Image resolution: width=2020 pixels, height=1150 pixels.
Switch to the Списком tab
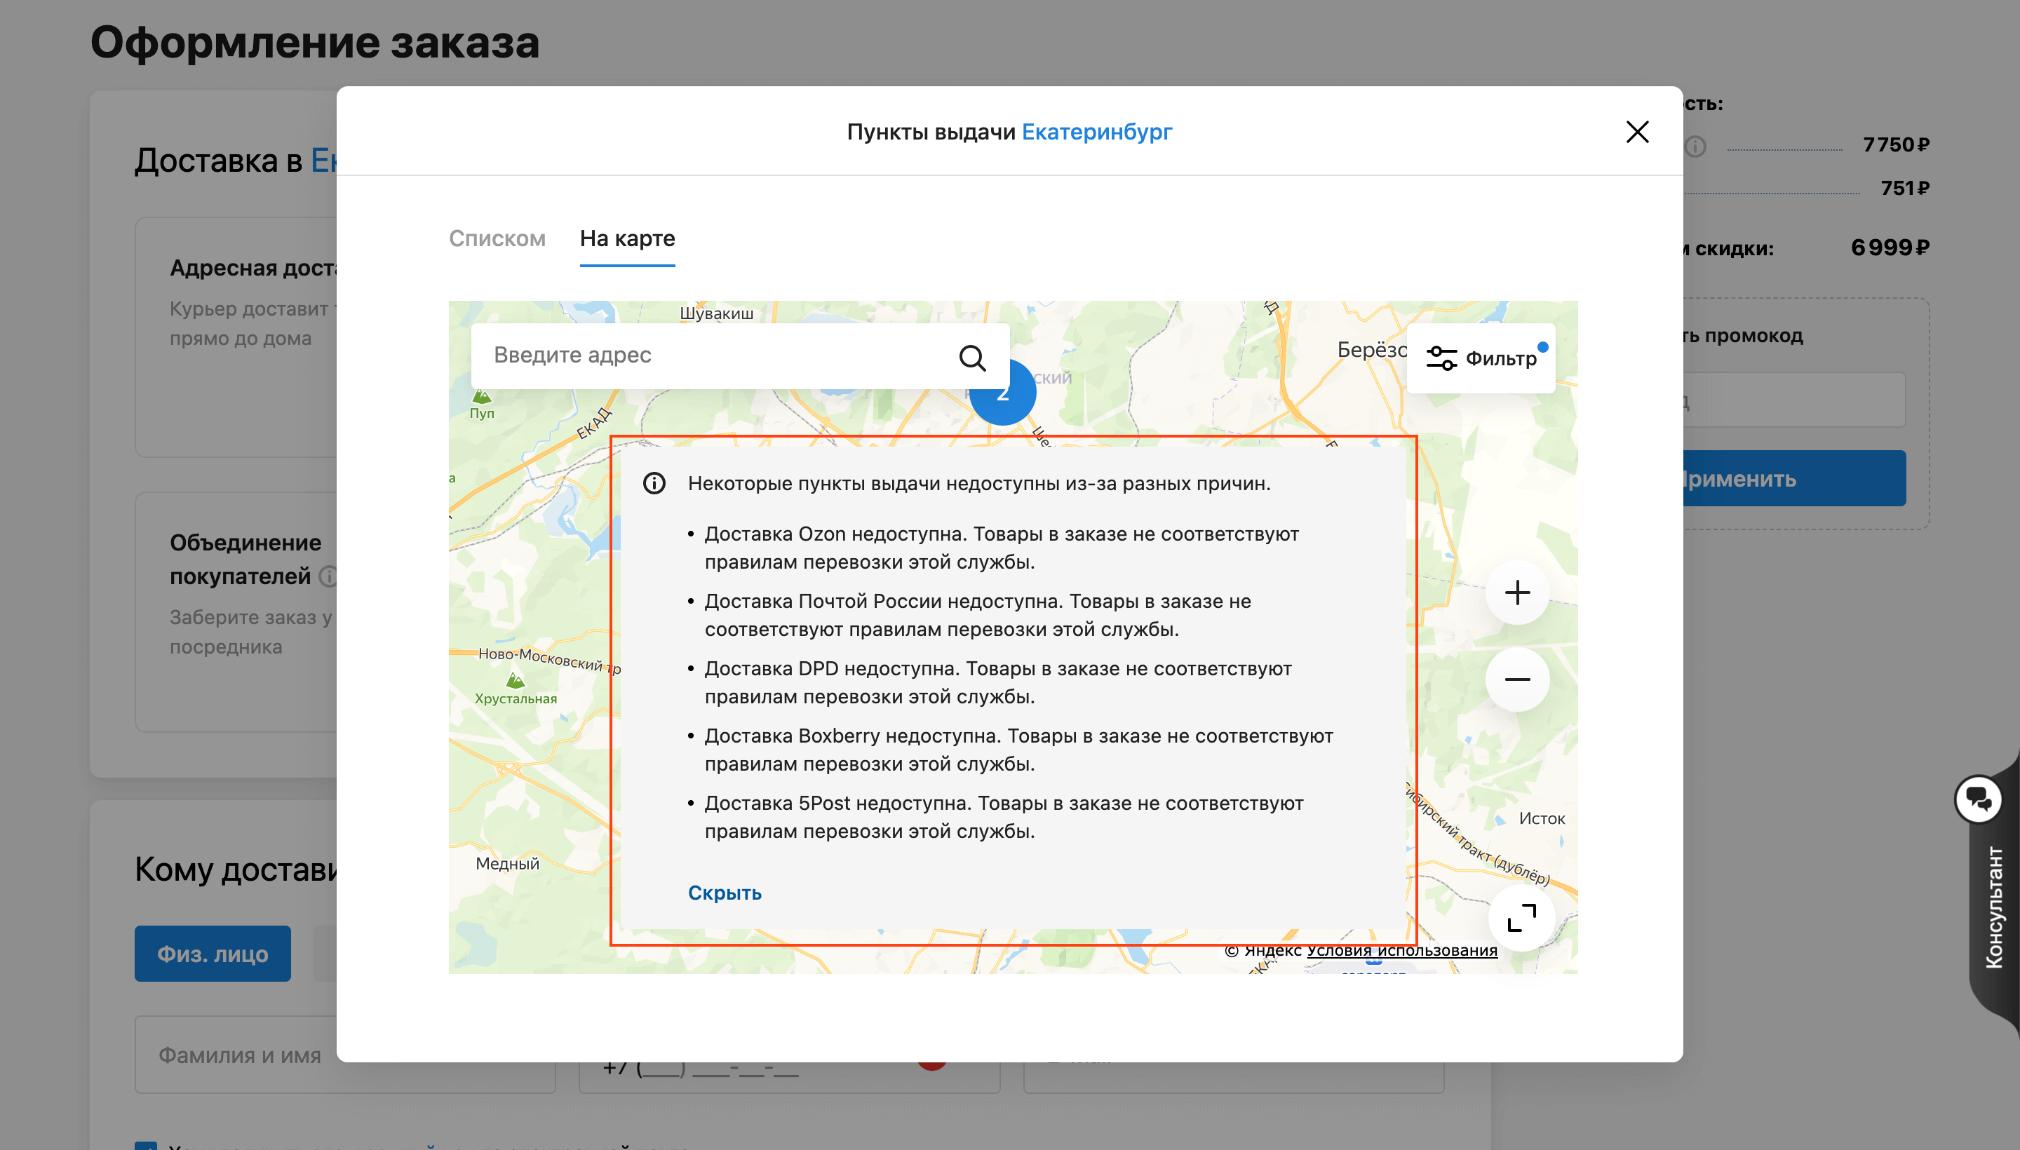coord(497,238)
